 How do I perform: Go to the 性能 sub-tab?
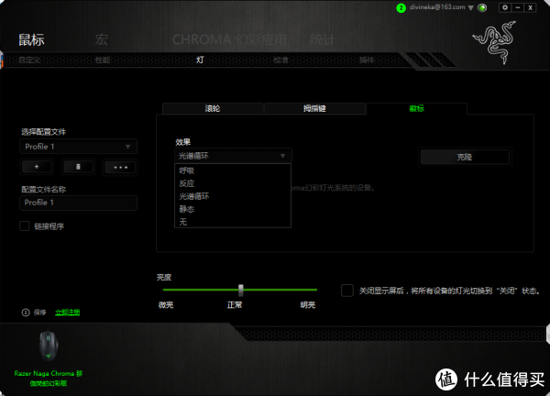pyautogui.click(x=103, y=60)
